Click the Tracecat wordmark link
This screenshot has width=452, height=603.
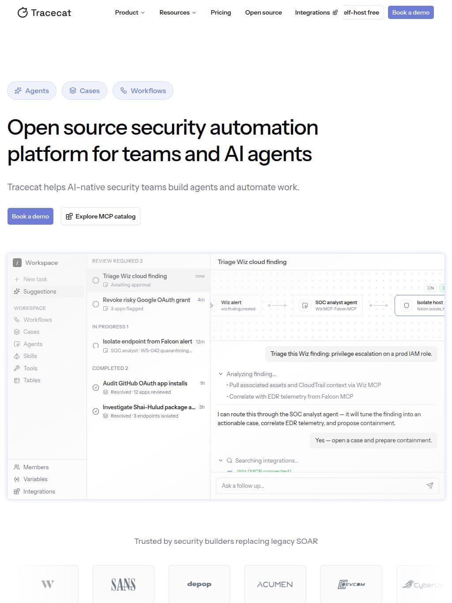51,13
